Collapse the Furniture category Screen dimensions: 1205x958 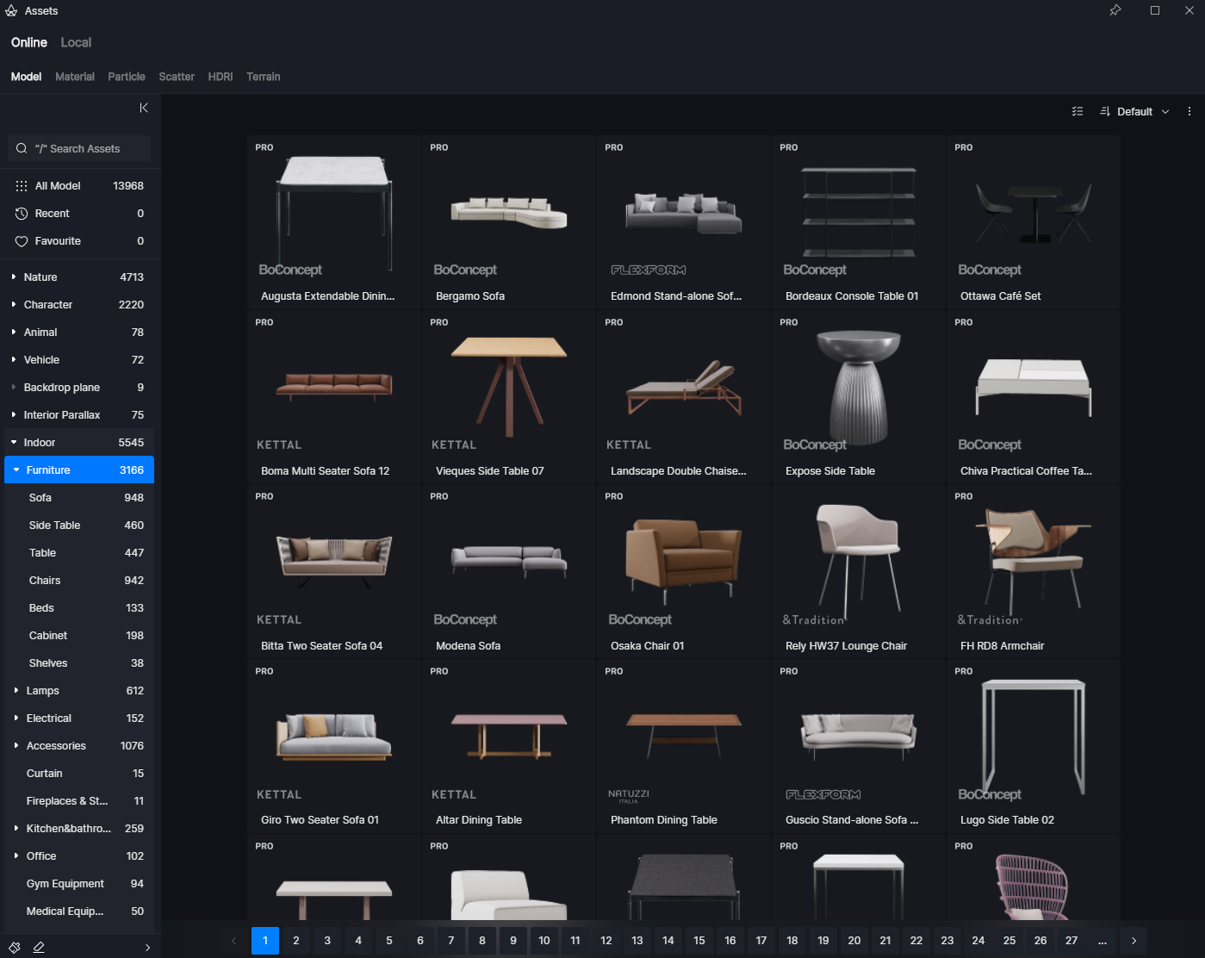(16, 470)
